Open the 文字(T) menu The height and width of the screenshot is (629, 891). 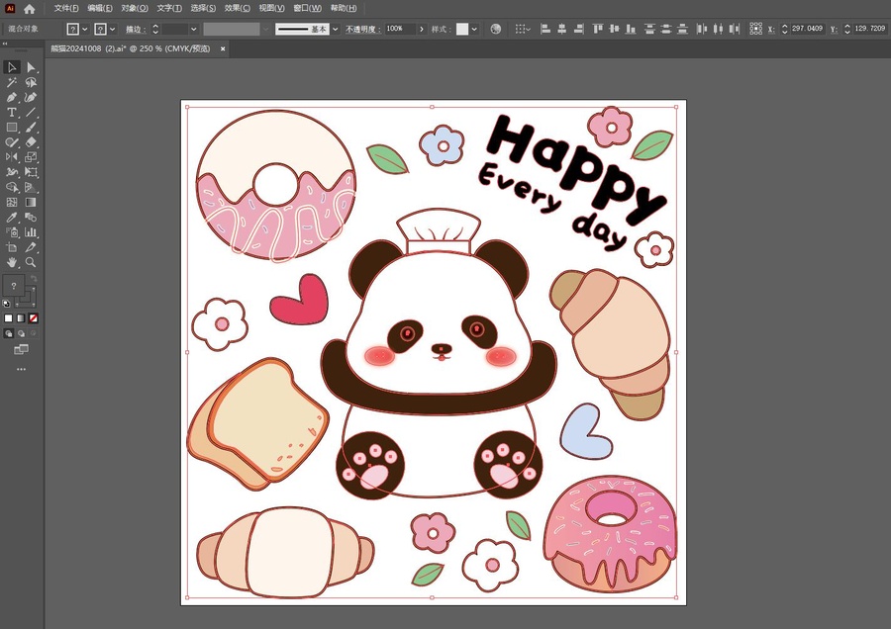pos(169,9)
